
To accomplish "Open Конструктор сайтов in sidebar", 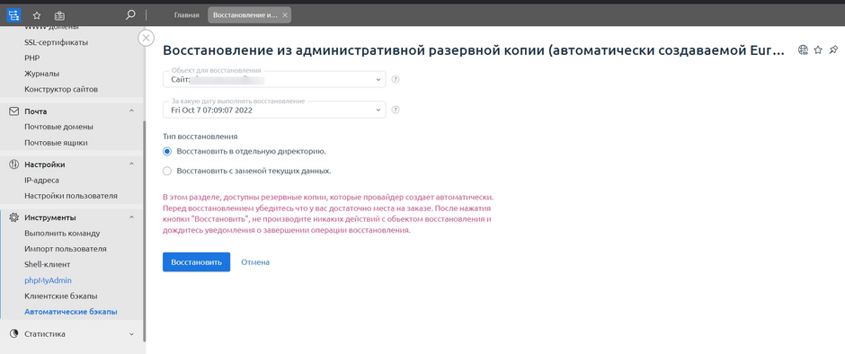I will [x=61, y=89].
